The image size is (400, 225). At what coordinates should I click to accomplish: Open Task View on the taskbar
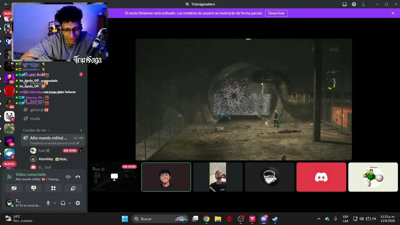pyautogui.click(x=195, y=219)
